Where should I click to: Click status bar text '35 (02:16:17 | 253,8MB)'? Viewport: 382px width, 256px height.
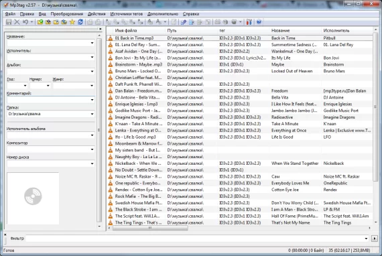[349, 251]
